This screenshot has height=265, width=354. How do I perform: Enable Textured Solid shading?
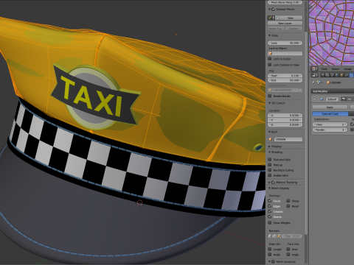pos(270,160)
